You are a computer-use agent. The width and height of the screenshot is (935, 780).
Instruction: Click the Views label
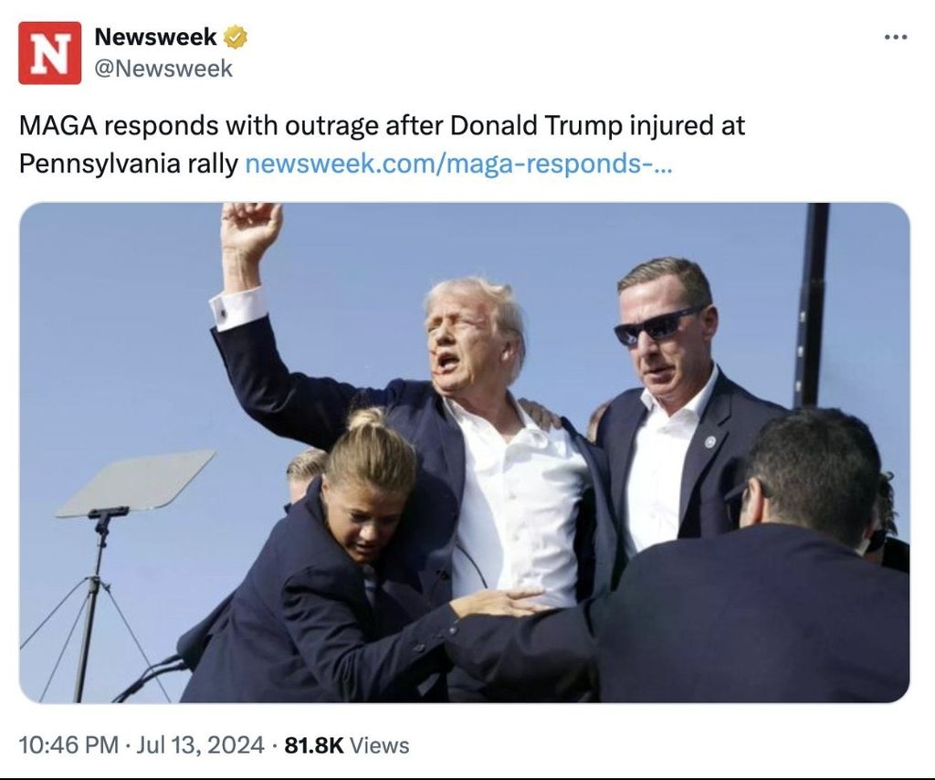[379, 745]
